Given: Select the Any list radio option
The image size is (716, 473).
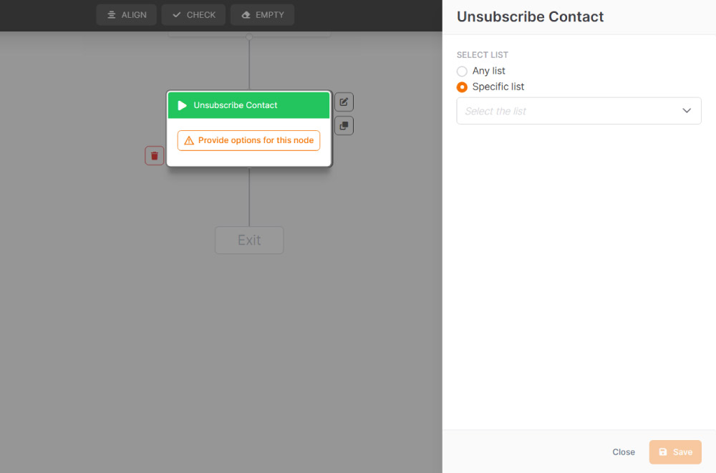Looking at the screenshot, I should point(462,71).
